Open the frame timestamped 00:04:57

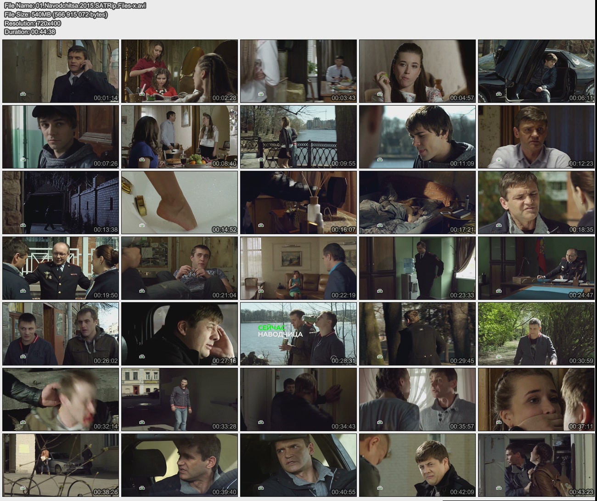click(417, 71)
